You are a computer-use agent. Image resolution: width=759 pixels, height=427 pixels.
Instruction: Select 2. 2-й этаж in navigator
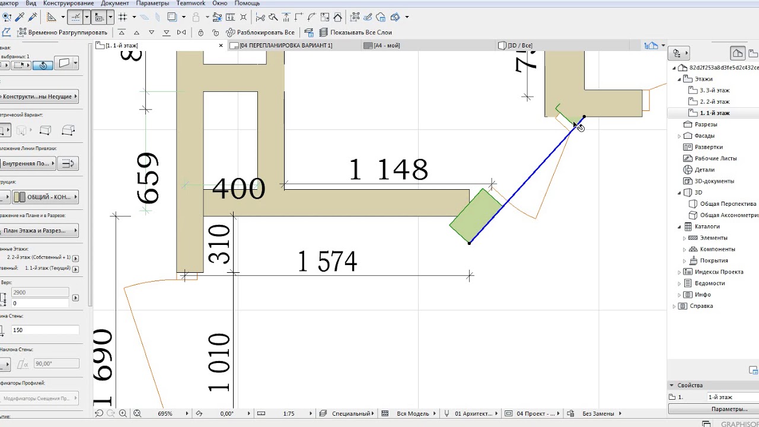[715, 101]
